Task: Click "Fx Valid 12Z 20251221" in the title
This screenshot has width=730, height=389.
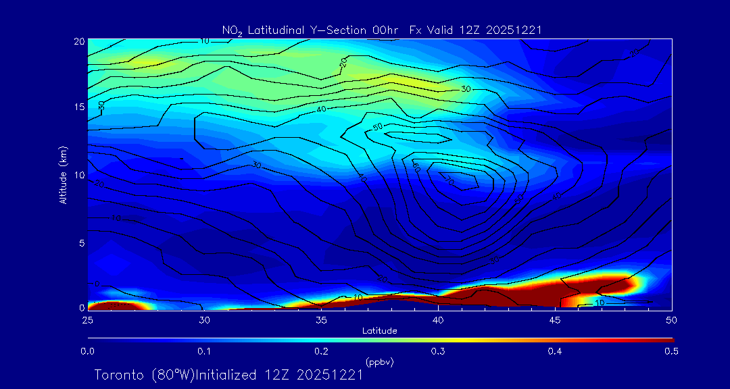Action: tap(475, 30)
